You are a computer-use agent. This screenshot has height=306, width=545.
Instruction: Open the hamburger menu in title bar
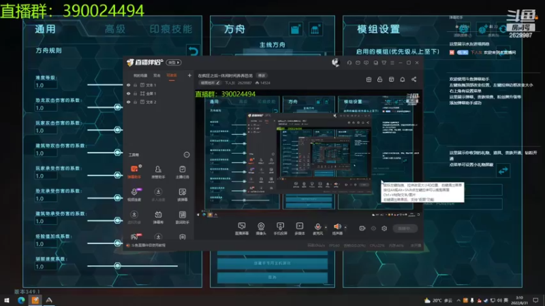392,63
